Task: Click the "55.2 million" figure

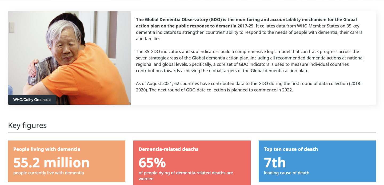Action: tap(51, 162)
